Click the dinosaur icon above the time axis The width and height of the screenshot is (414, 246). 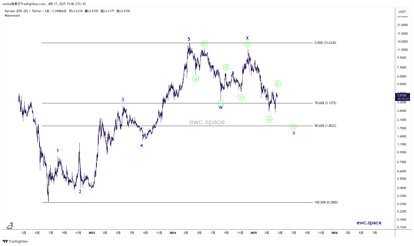[10, 226]
